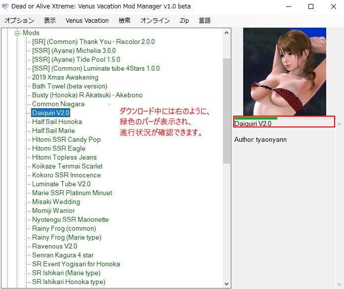The width and height of the screenshot is (344, 289).
Task: Select Rainy Frog (Marie type) mod
Action: 67,238
